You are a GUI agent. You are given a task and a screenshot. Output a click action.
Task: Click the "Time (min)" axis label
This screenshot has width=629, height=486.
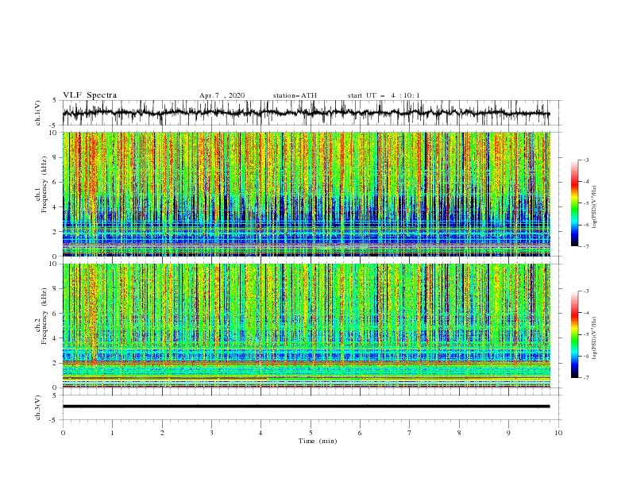318,441
